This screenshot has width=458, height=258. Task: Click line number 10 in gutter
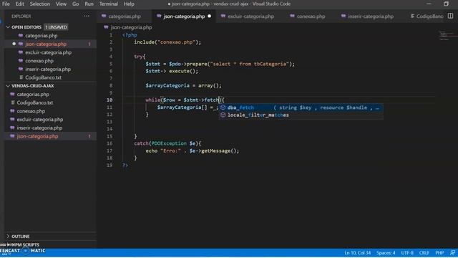point(109,100)
